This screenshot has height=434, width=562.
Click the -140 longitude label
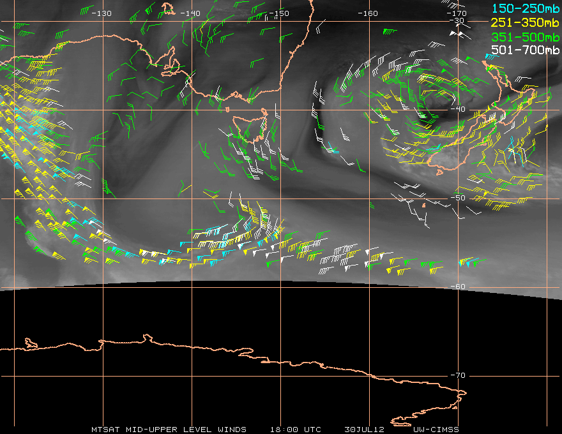[x=190, y=13]
